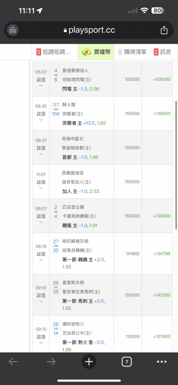Tap the playsport.cc address bar
Image resolution: width=178 pixels, height=385 pixels.
point(89,30)
